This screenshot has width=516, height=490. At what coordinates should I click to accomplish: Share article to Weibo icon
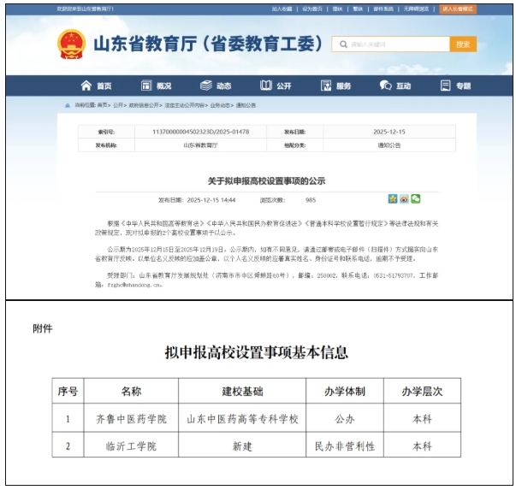click(404, 199)
